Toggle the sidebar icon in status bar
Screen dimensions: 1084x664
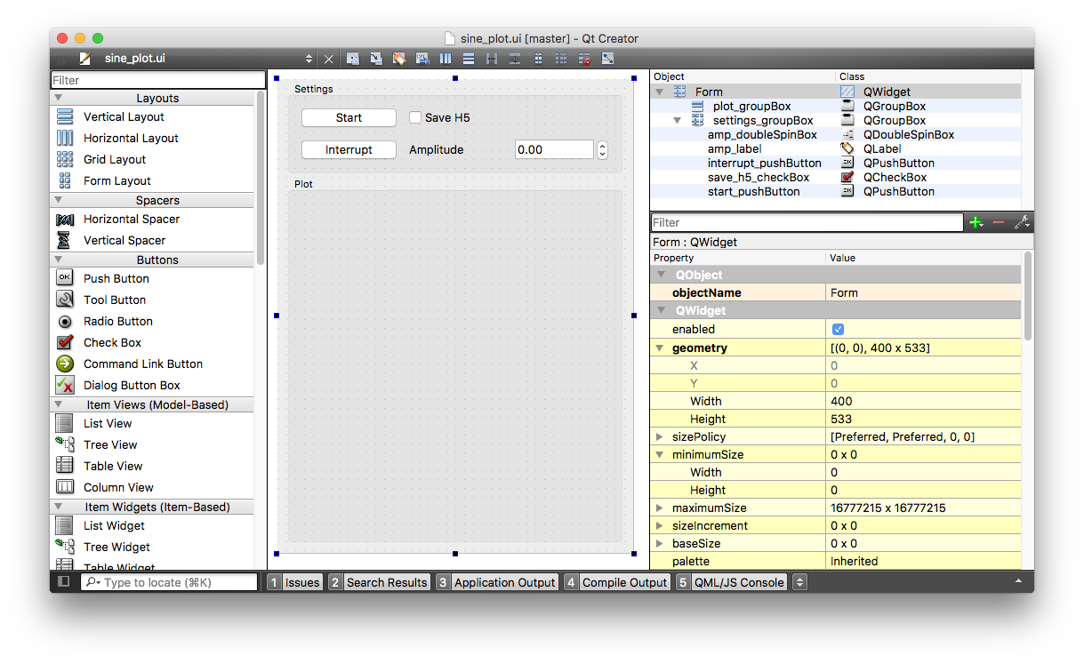click(x=63, y=581)
